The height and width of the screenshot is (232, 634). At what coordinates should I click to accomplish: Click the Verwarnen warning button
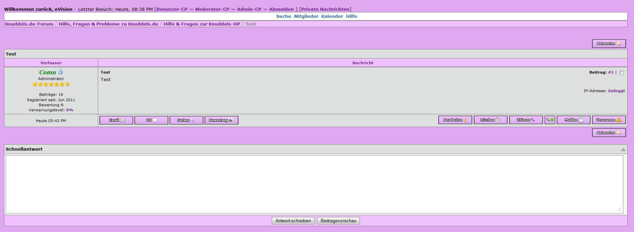point(609,120)
